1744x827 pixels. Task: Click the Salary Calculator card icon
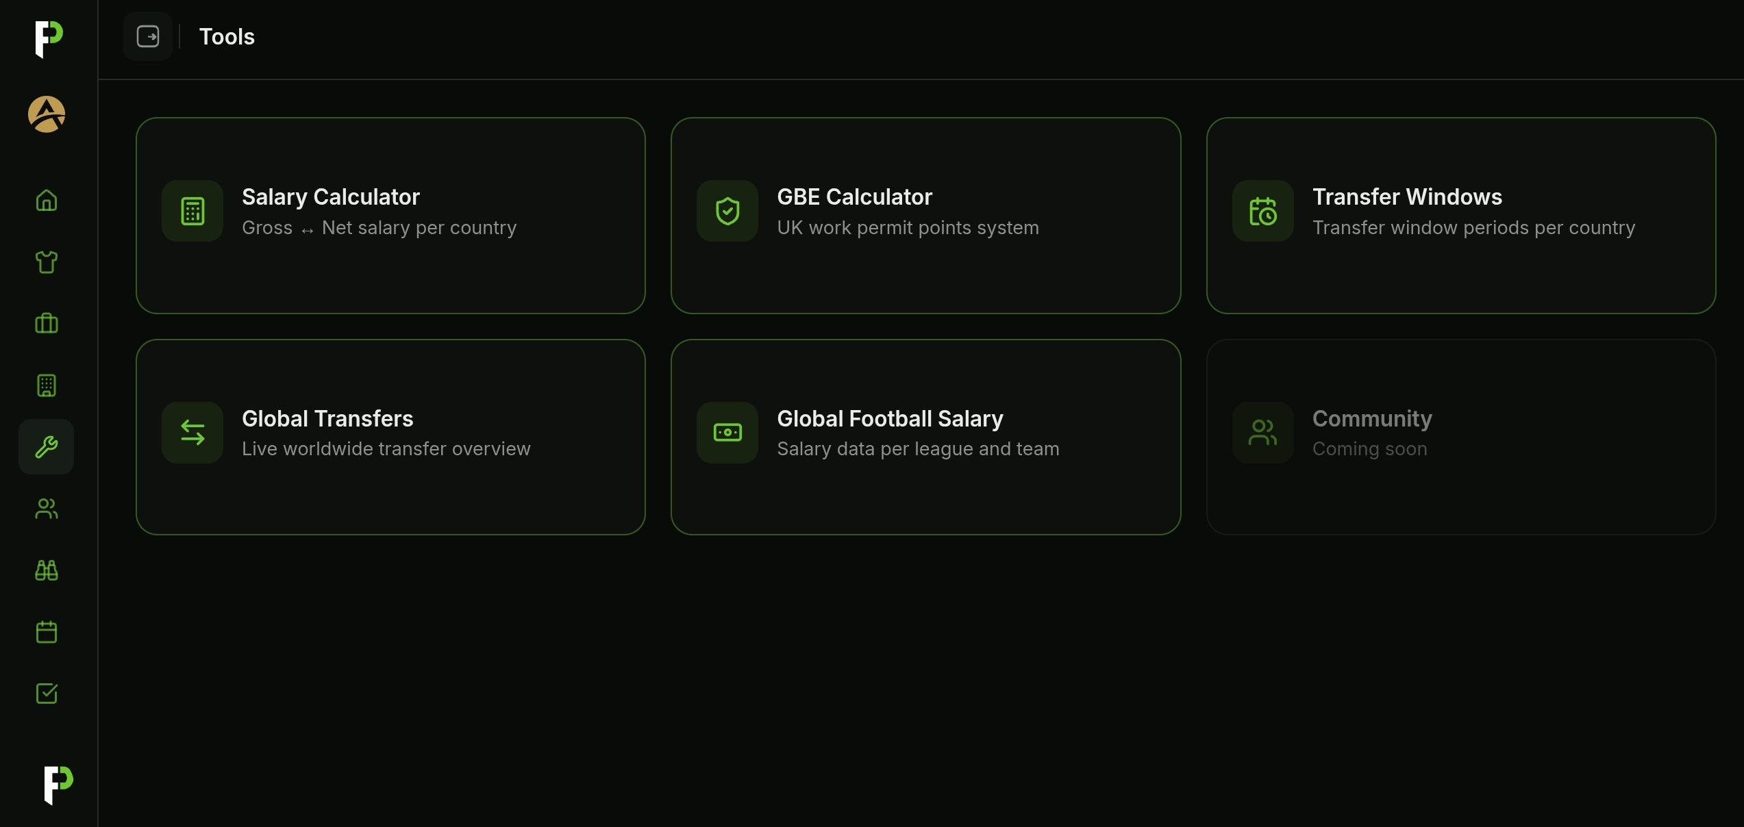pyautogui.click(x=192, y=211)
